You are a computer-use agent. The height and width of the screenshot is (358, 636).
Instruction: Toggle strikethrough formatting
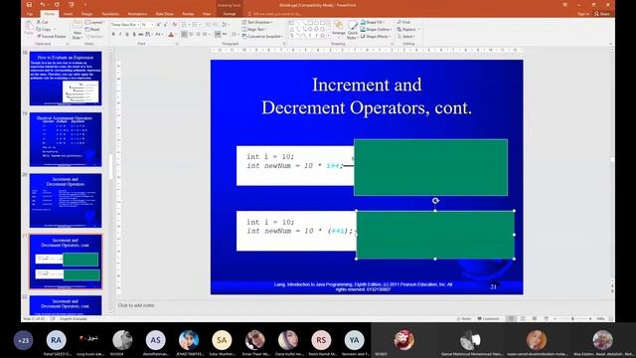[x=141, y=35]
